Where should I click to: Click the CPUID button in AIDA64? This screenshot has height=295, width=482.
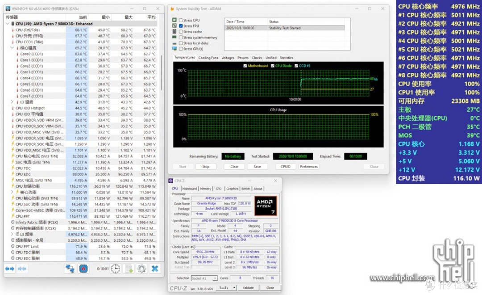click(x=286, y=167)
